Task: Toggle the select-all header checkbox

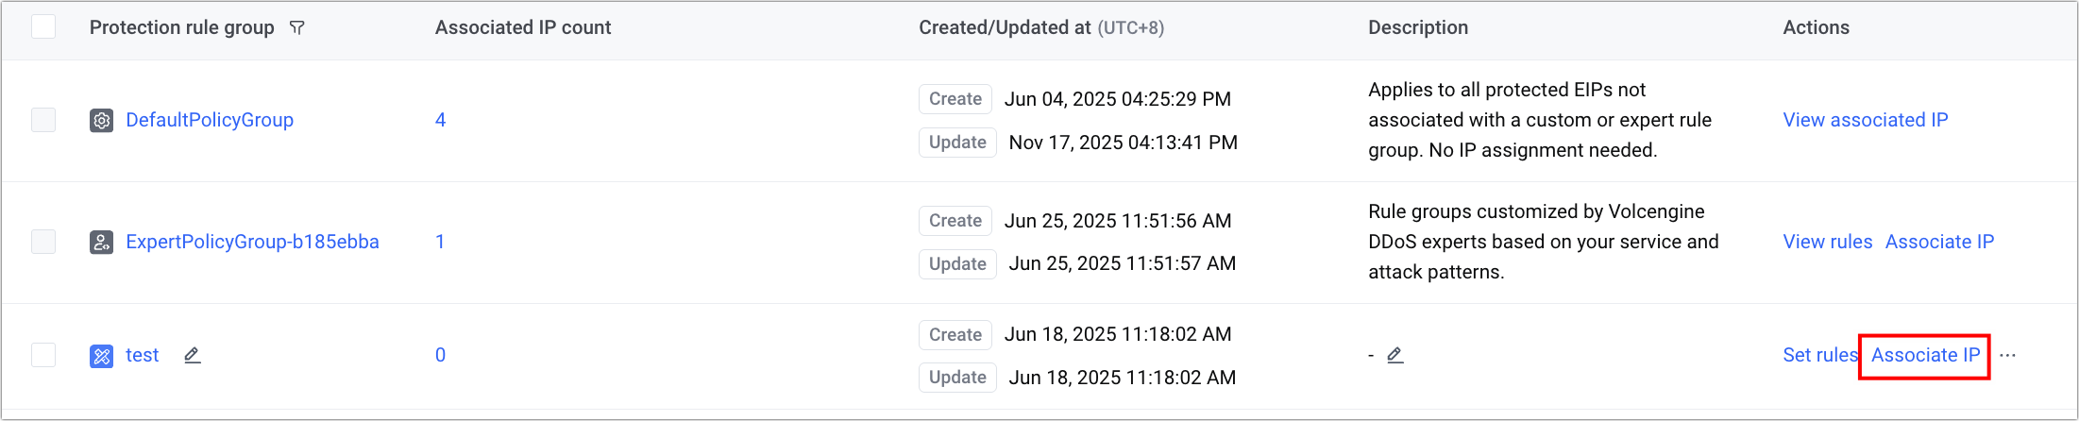Action: pos(43,26)
